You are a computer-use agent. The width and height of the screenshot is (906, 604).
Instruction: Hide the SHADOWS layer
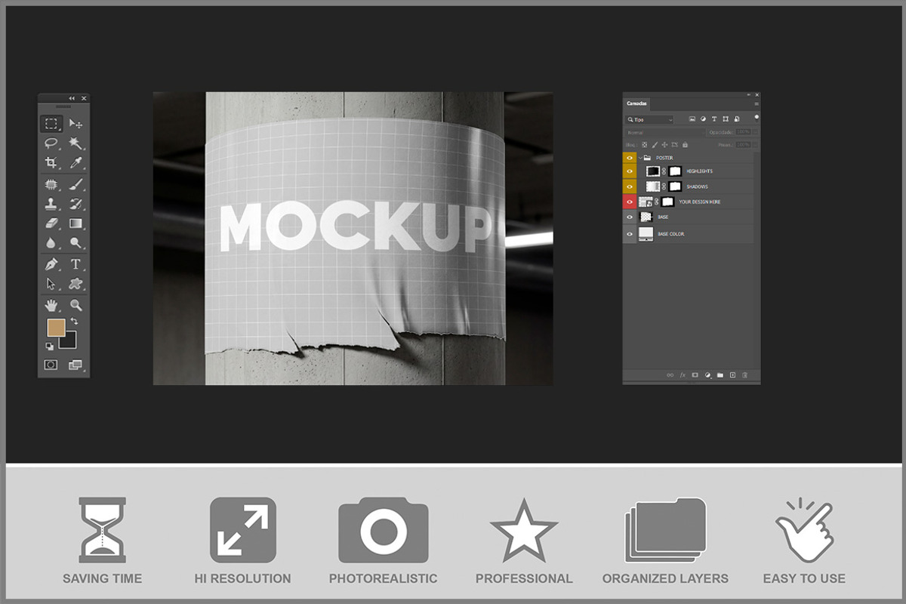[630, 186]
